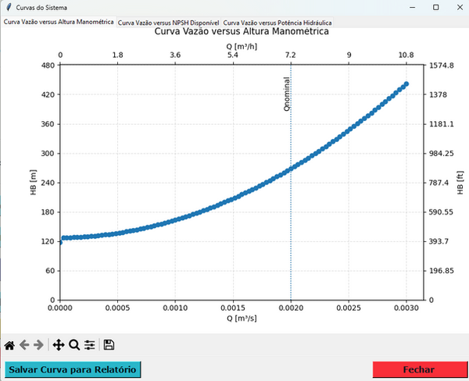Click the Q [m³/h] top axis label
Image resolution: width=469 pixels, height=381 pixels.
click(242, 46)
